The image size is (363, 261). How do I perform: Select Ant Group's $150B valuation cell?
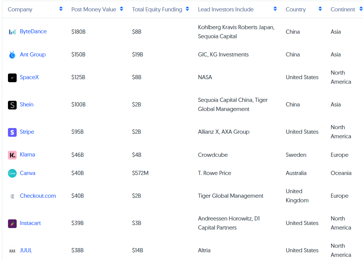point(78,55)
